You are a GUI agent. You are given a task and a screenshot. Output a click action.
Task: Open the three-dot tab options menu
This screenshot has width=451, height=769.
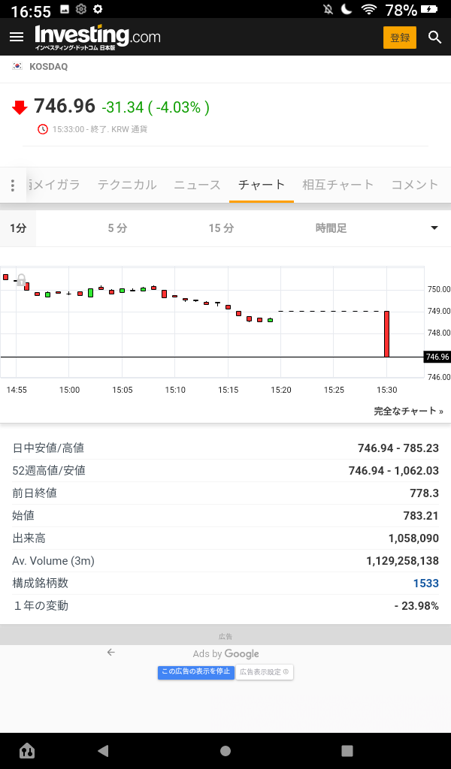13,185
